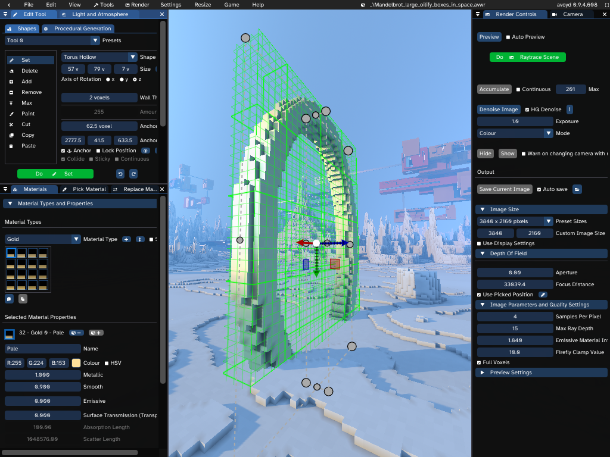
Task: Click the Exposure value field
Action: coord(515,121)
